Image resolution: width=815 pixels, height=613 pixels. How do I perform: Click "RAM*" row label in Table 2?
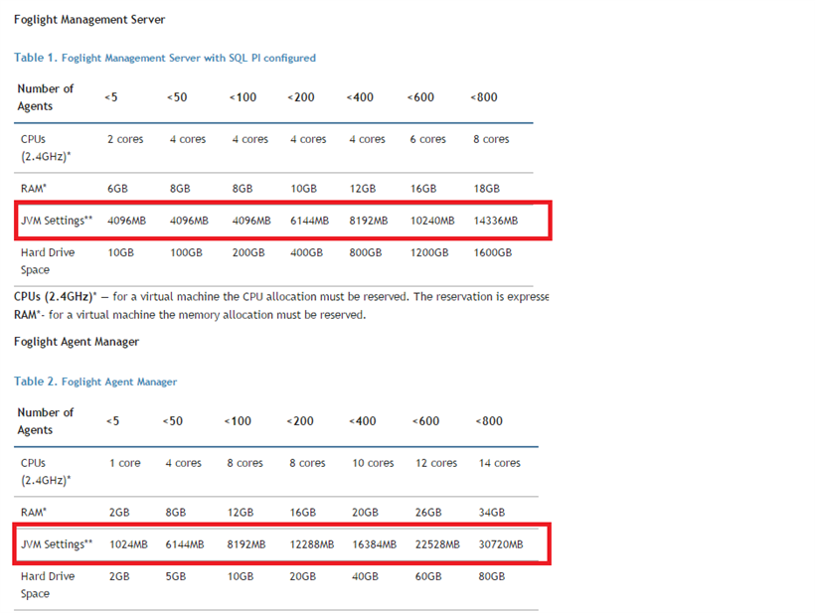[34, 513]
